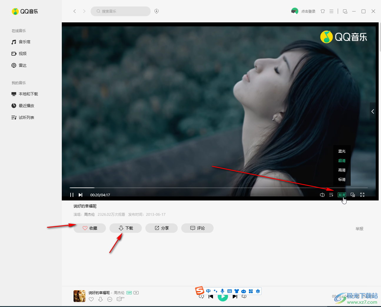Open the skin (shirt) icon
The width and height of the screenshot is (381, 307).
click(x=323, y=11)
